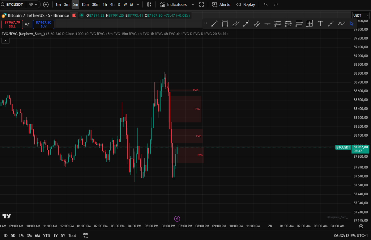Screen dimensions: 371x240
Task: Switch to the 4h timeframe
Action: pyautogui.click(x=112, y=5)
